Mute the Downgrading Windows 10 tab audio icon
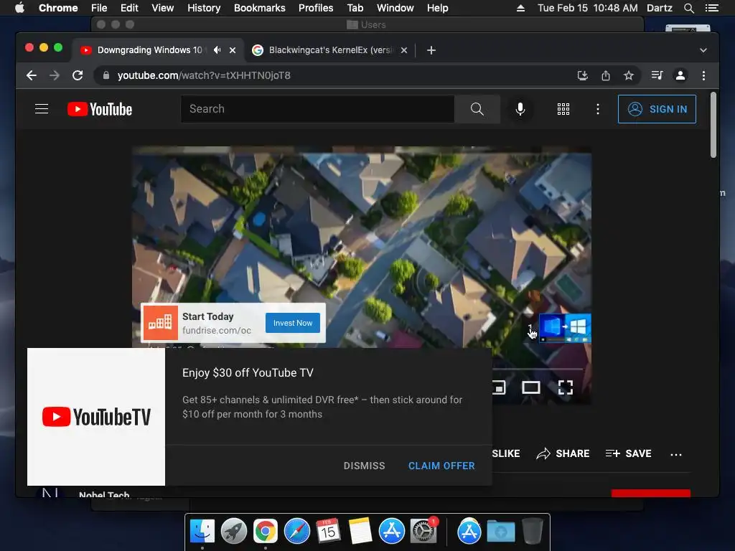This screenshot has height=551, width=735. pos(217,50)
